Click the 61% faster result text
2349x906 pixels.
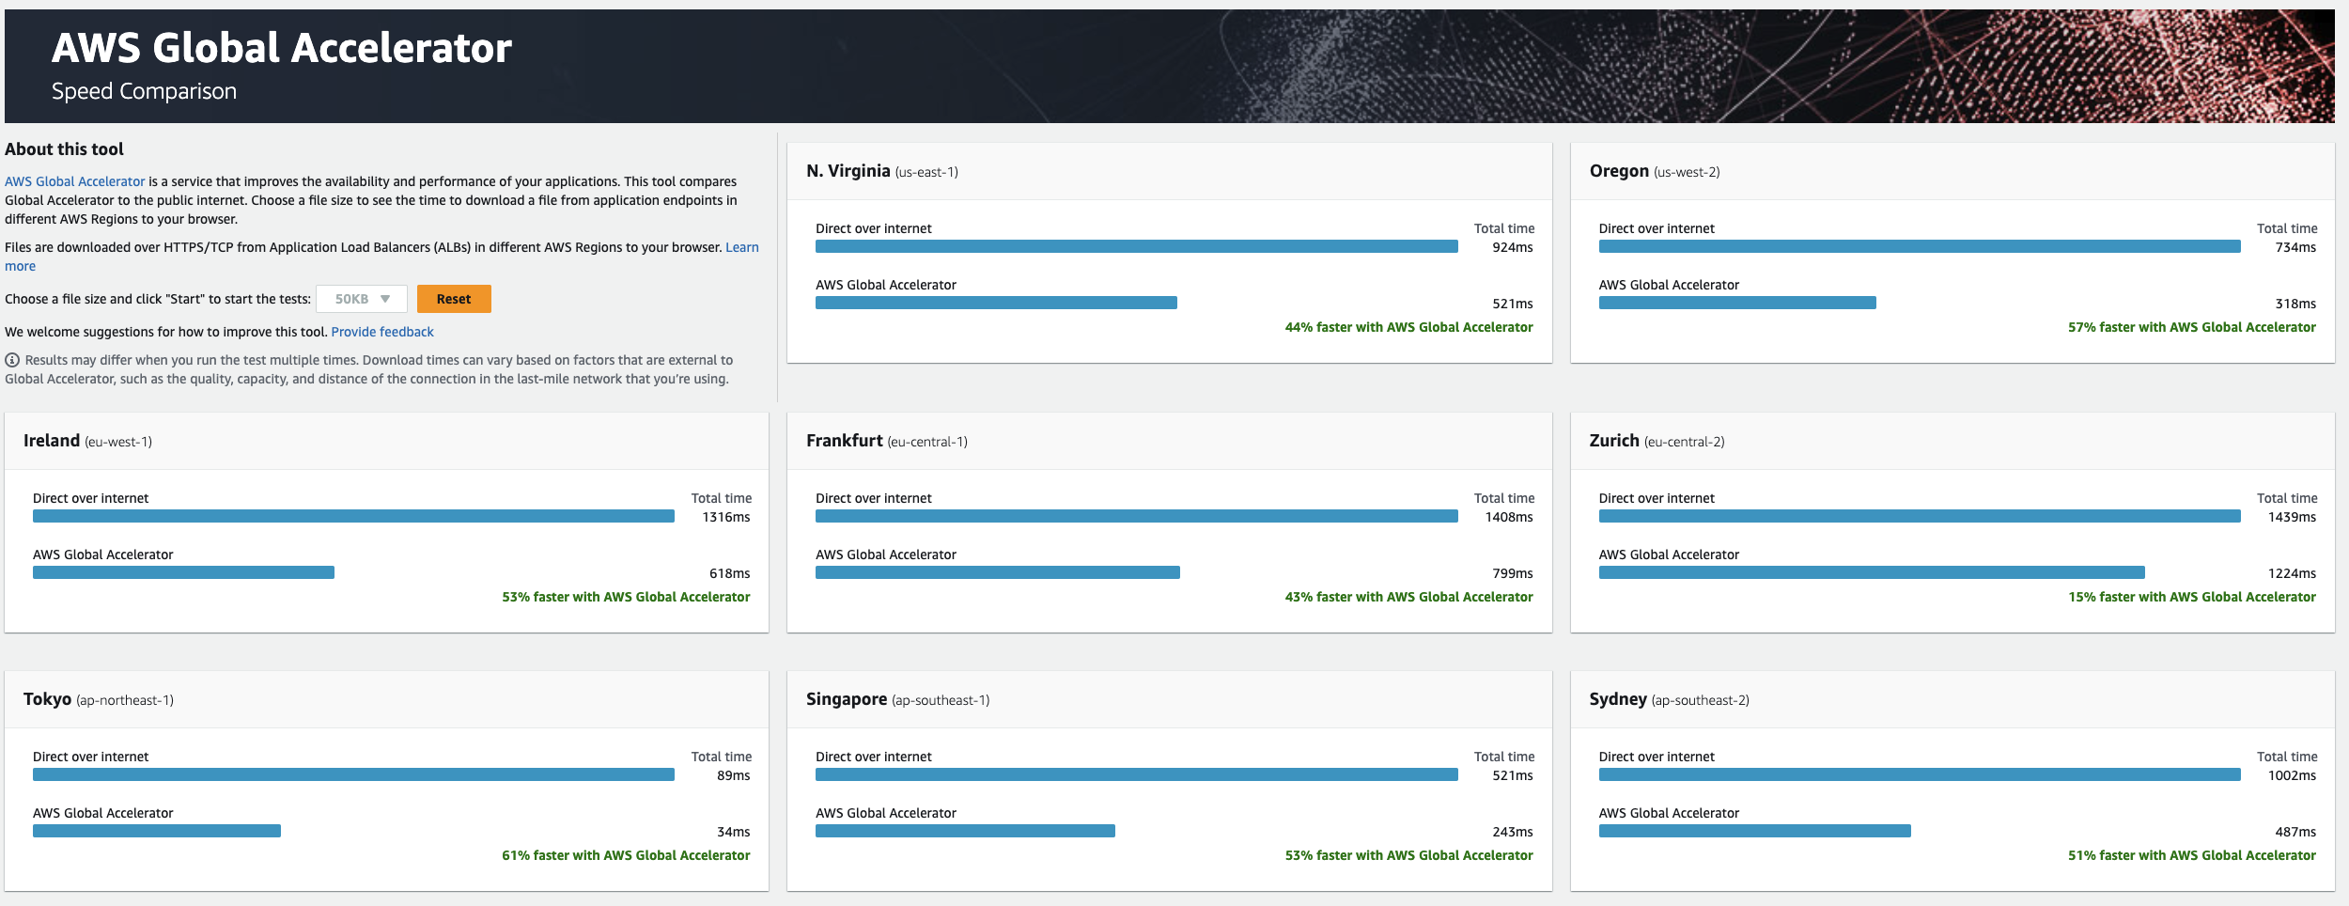point(626,855)
